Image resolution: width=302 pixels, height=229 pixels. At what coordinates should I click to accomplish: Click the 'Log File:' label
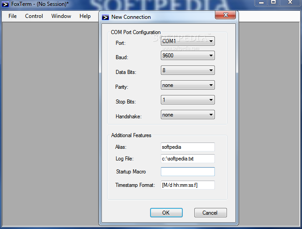[125, 159]
